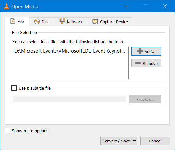Switch to the Disc tab

42,22
